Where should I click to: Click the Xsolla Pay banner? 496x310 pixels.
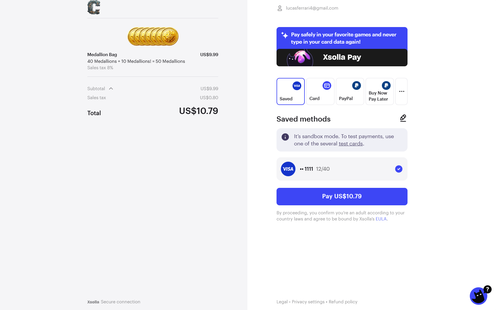[342, 47]
